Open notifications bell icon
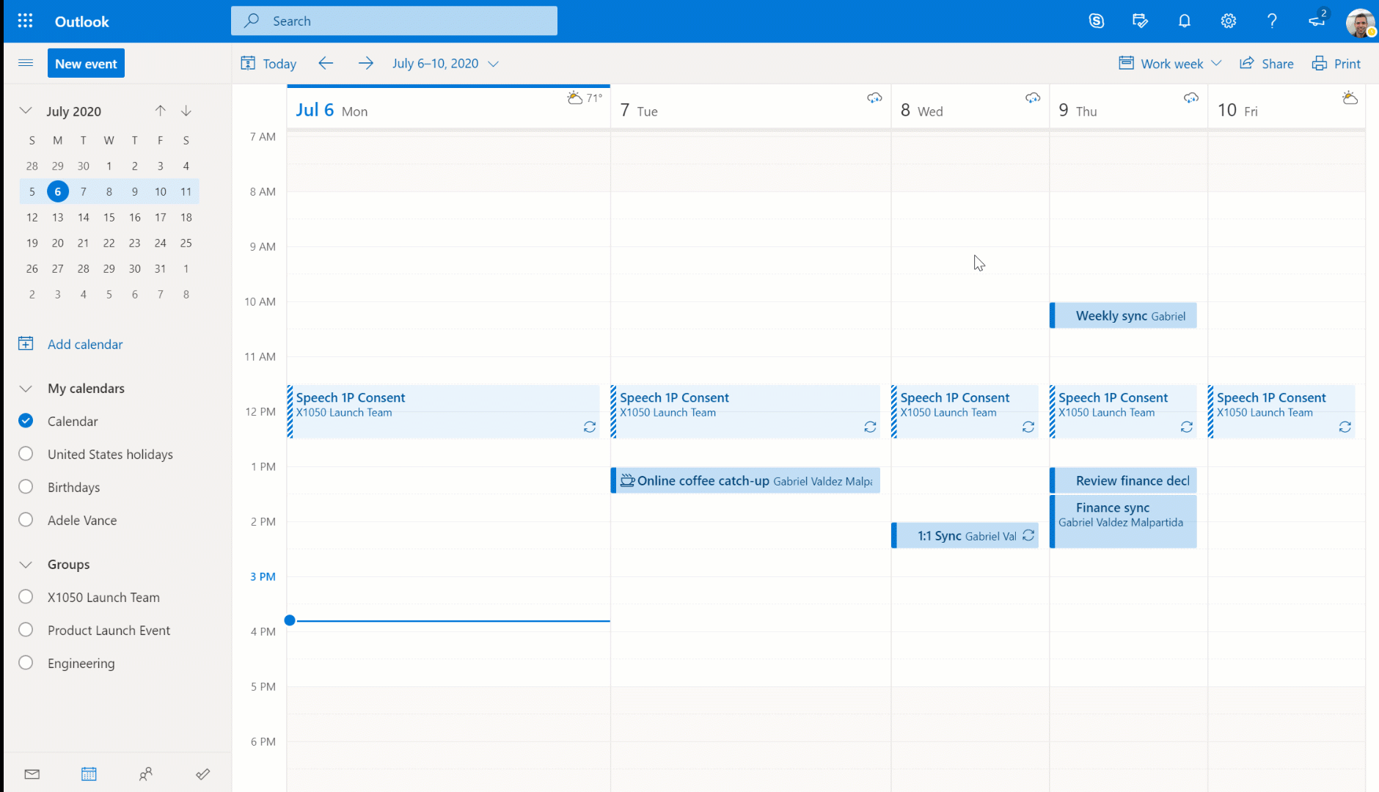The width and height of the screenshot is (1379, 792). click(1185, 21)
